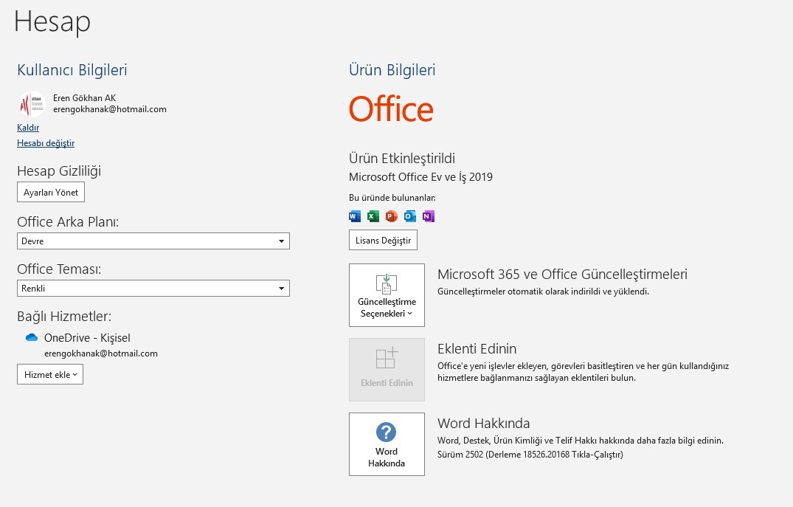Click the Hesap page title
Screen dimensions: 793x507
[x=52, y=22]
